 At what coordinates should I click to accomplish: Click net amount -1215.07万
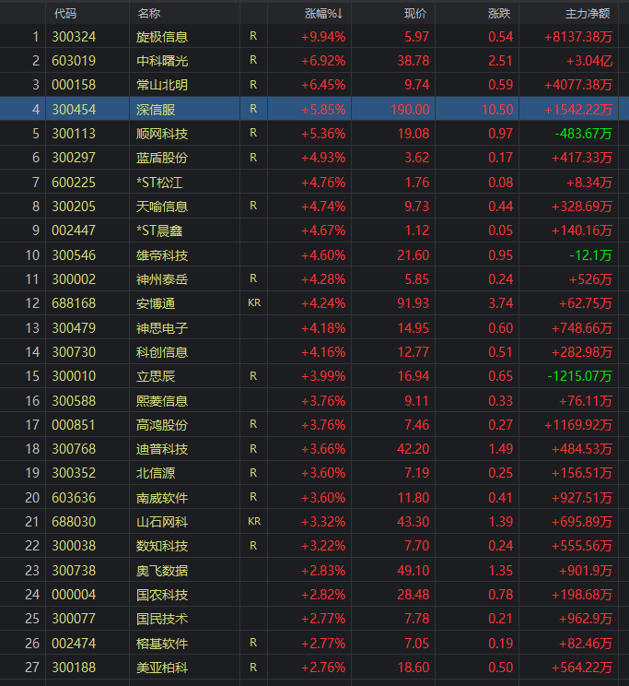(x=579, y=376)
